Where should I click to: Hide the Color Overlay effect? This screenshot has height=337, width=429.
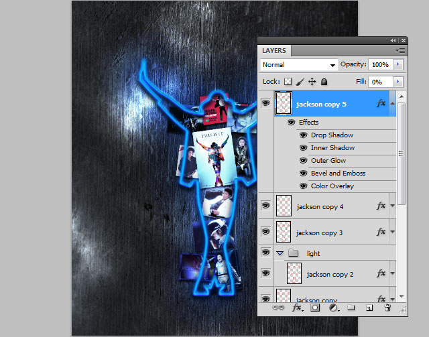[x=303, y=186]
